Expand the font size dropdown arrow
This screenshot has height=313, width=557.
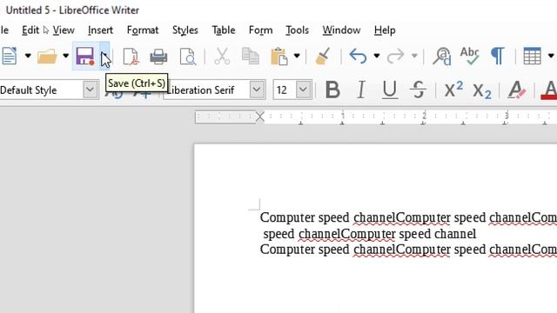click(x=303, y=90)
